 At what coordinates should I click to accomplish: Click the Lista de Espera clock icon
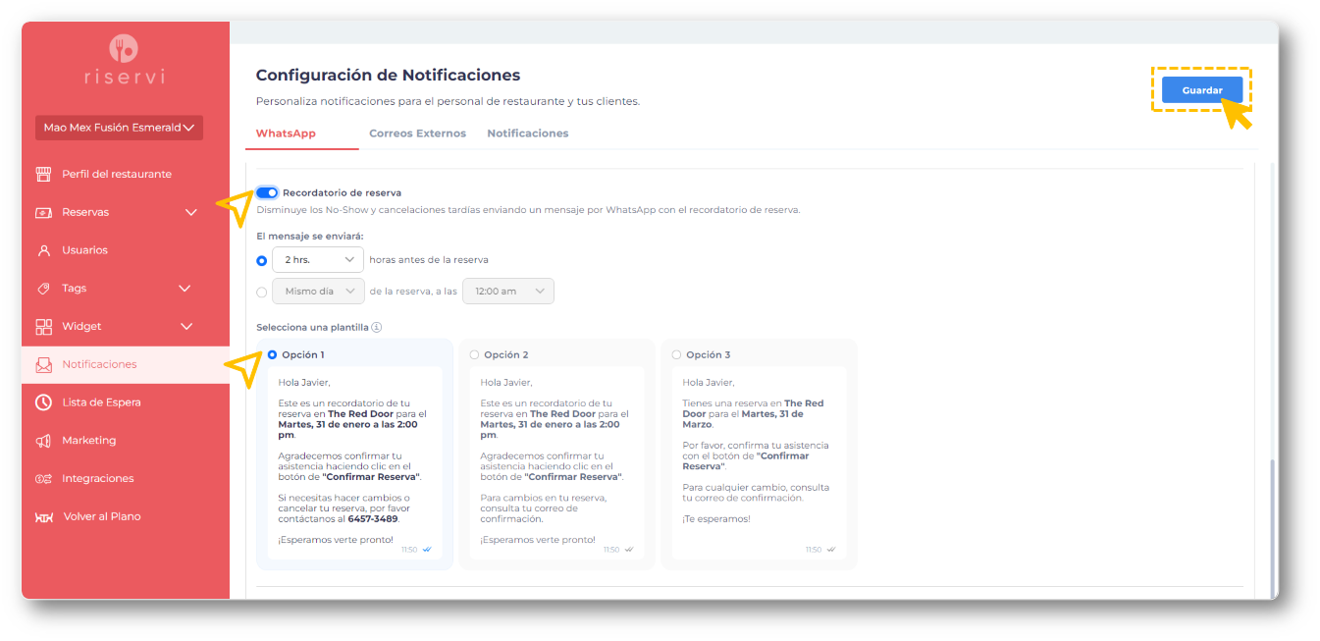click(43, 402)
